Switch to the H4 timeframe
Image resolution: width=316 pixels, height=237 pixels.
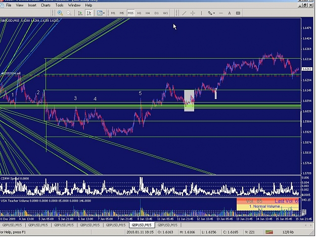[x=148, y=13]
